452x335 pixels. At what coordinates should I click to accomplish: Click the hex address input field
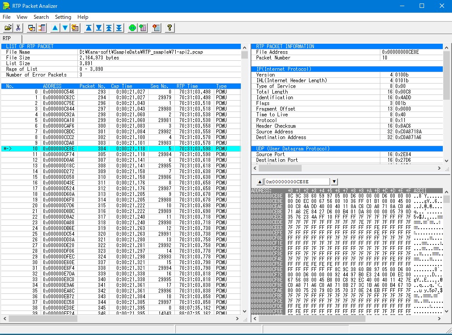[x=296, y=181]
